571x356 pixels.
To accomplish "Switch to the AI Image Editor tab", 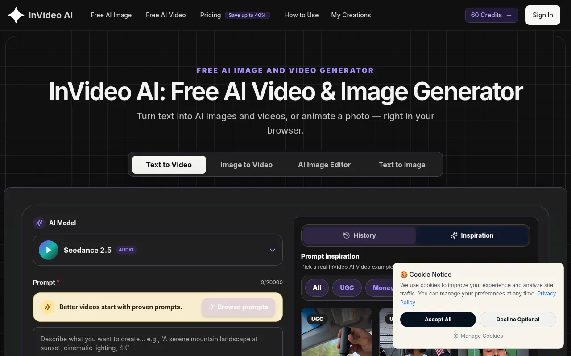I will click(x=324, y=165).
